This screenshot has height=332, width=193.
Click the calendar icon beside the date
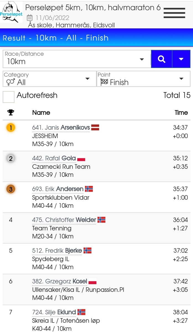click(x=30, y=18)
